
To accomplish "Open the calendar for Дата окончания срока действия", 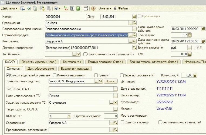I will (x=203, y=41).
